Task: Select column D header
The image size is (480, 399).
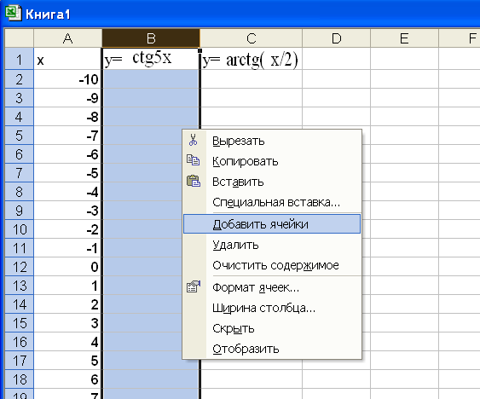Action: (336, 38)
